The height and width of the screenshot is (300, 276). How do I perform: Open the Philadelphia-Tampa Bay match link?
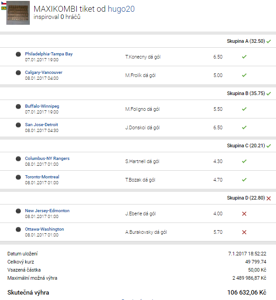49,54
